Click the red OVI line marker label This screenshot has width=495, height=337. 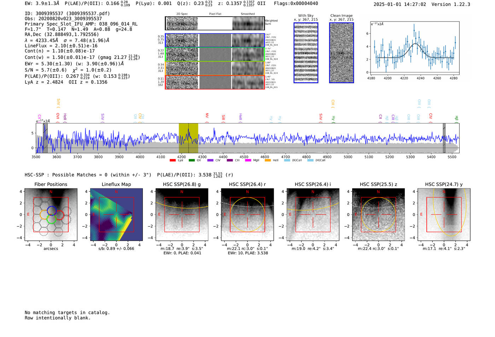58,116
